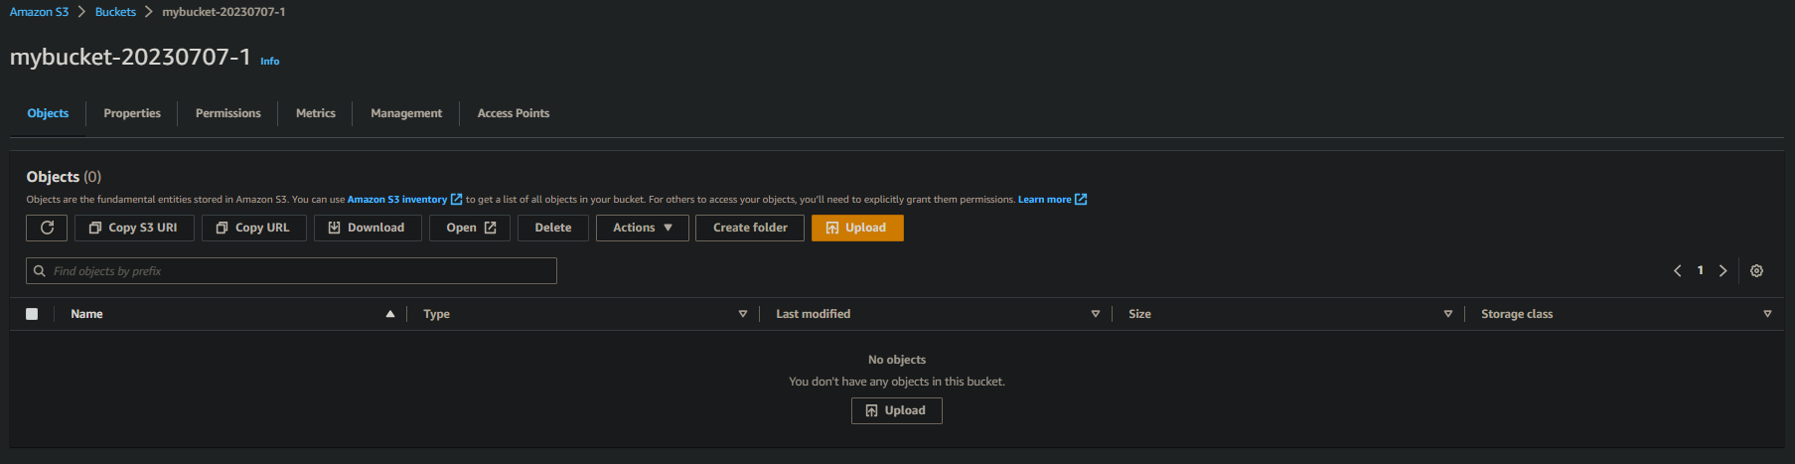Click the Download button
The image size is (1795, 464).
pos(368,228)
